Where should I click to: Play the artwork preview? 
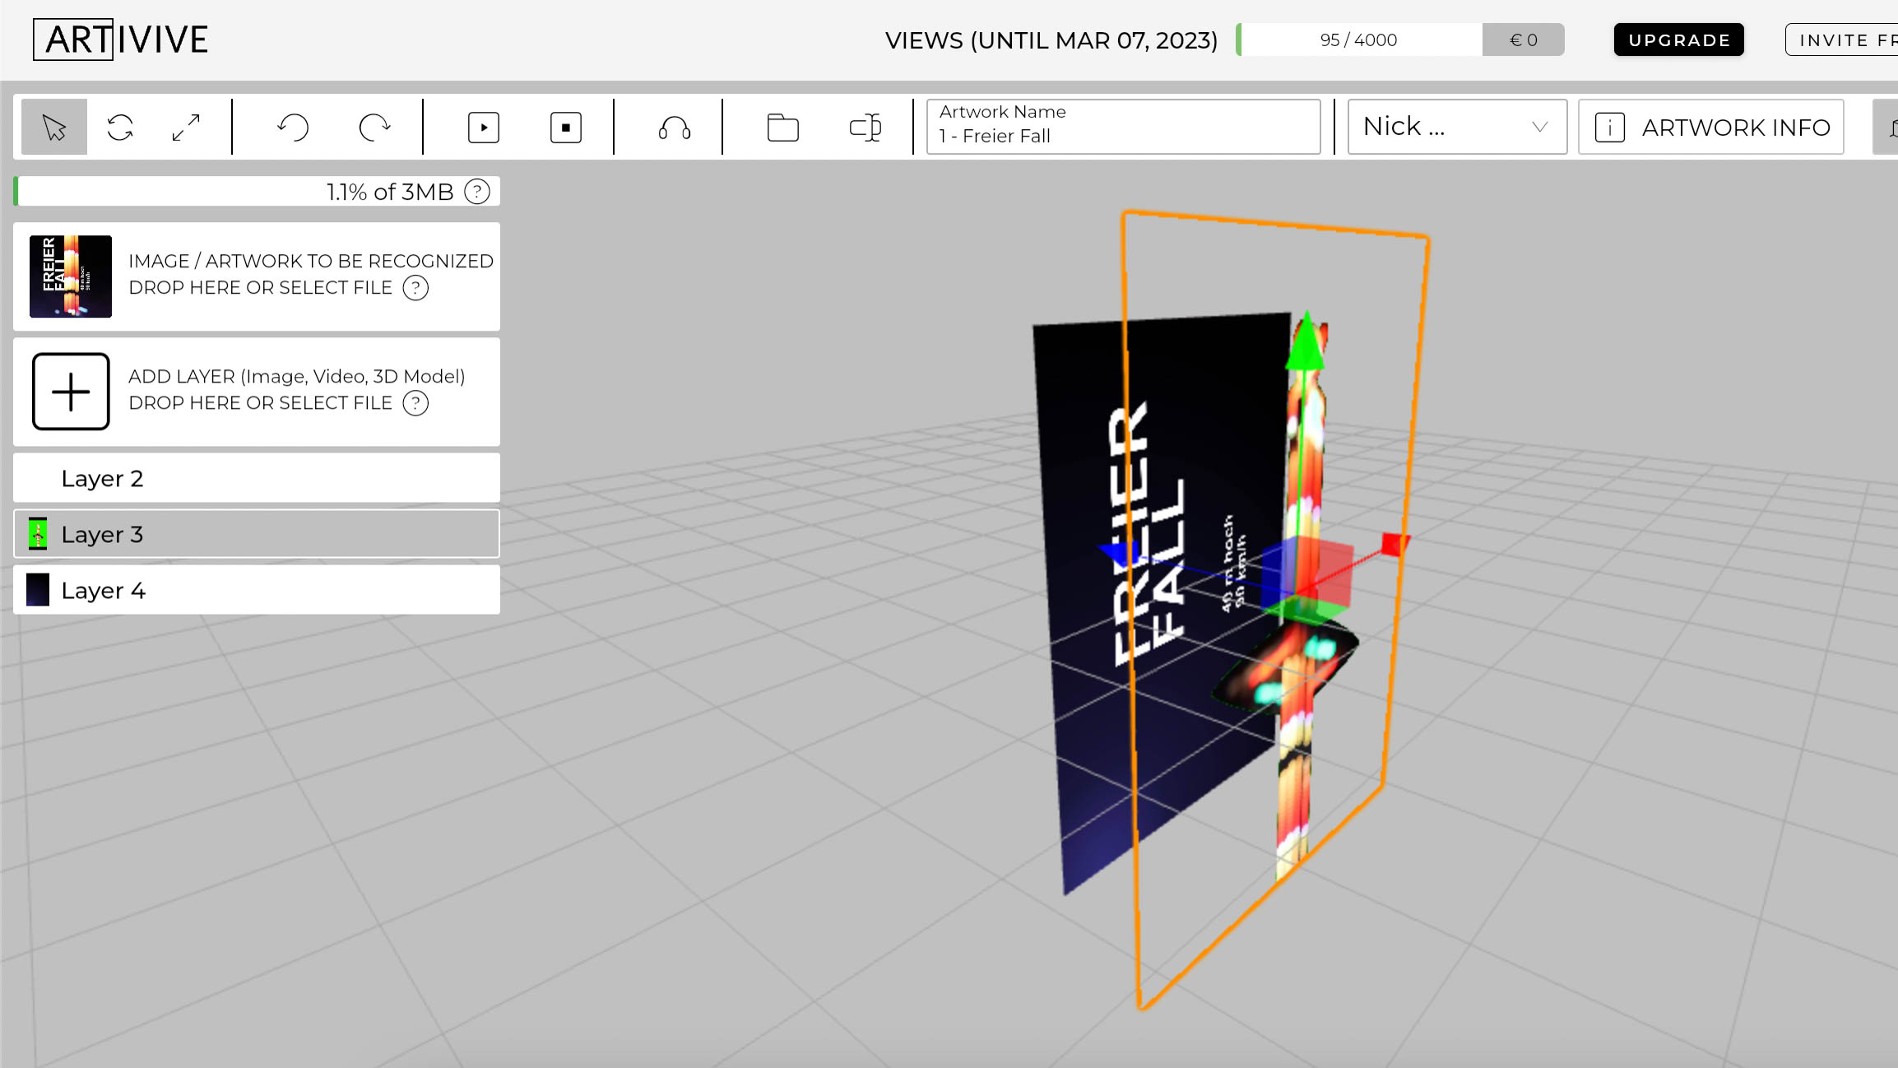[x=484, y=128]
